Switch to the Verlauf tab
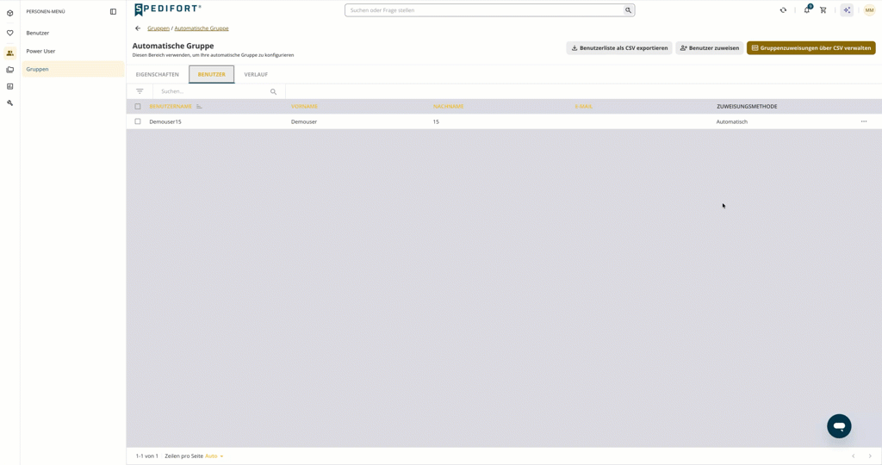This screenshot has width=882, height=465. [x=256, y=74]
